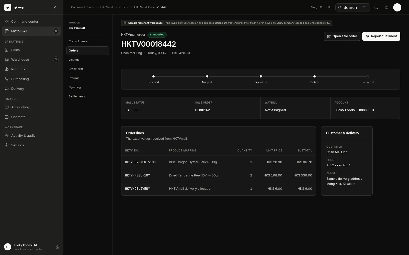Click sale order value SO00142

pyautogui.click(x=202, y=110)
